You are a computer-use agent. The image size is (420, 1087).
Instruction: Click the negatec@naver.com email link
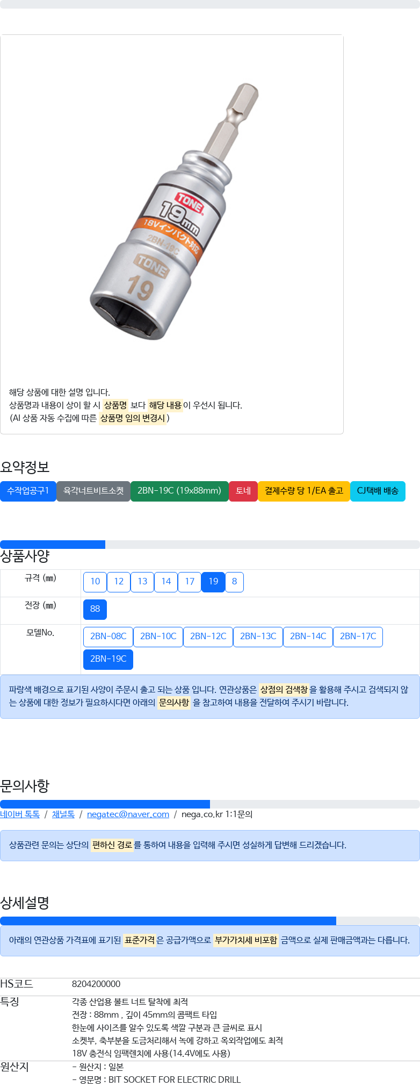pyautogui.click(x=128, y=814)
